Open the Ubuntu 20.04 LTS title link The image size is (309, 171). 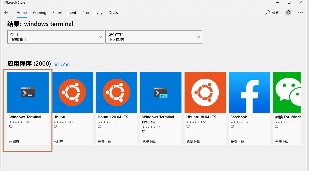point(113,117)
